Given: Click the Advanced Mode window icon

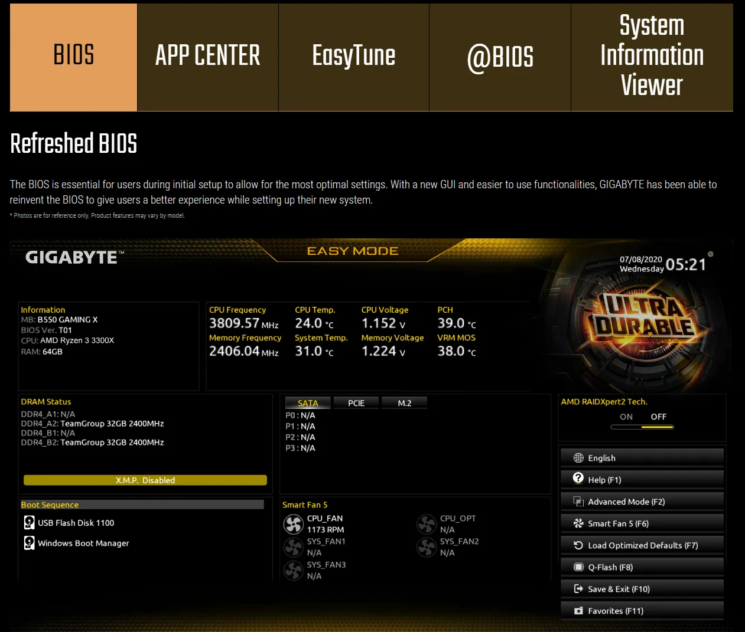Looking at the screenshot, I should [578, 502].
